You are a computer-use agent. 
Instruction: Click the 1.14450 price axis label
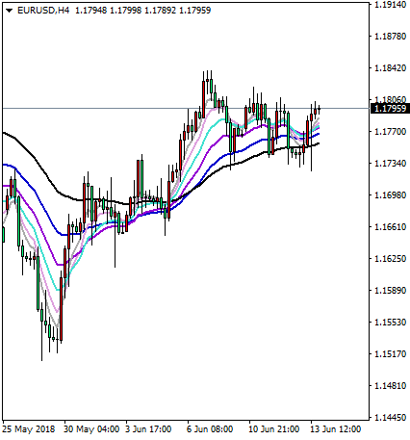391,418
